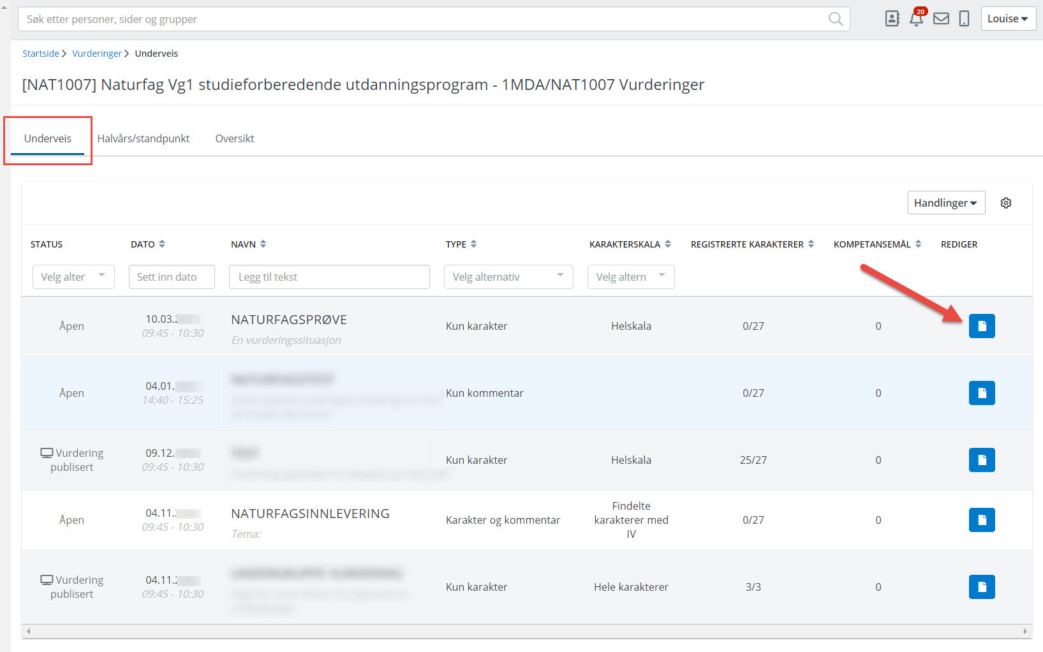Switch to the Oversikt tab

pos(235,138)
